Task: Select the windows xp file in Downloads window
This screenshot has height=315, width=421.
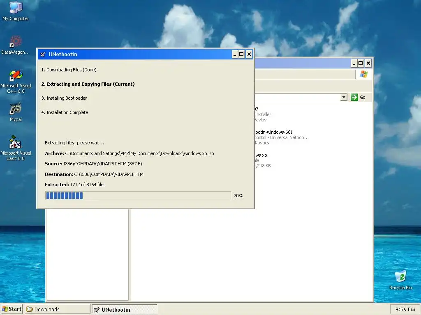Action: coord(263,160)
